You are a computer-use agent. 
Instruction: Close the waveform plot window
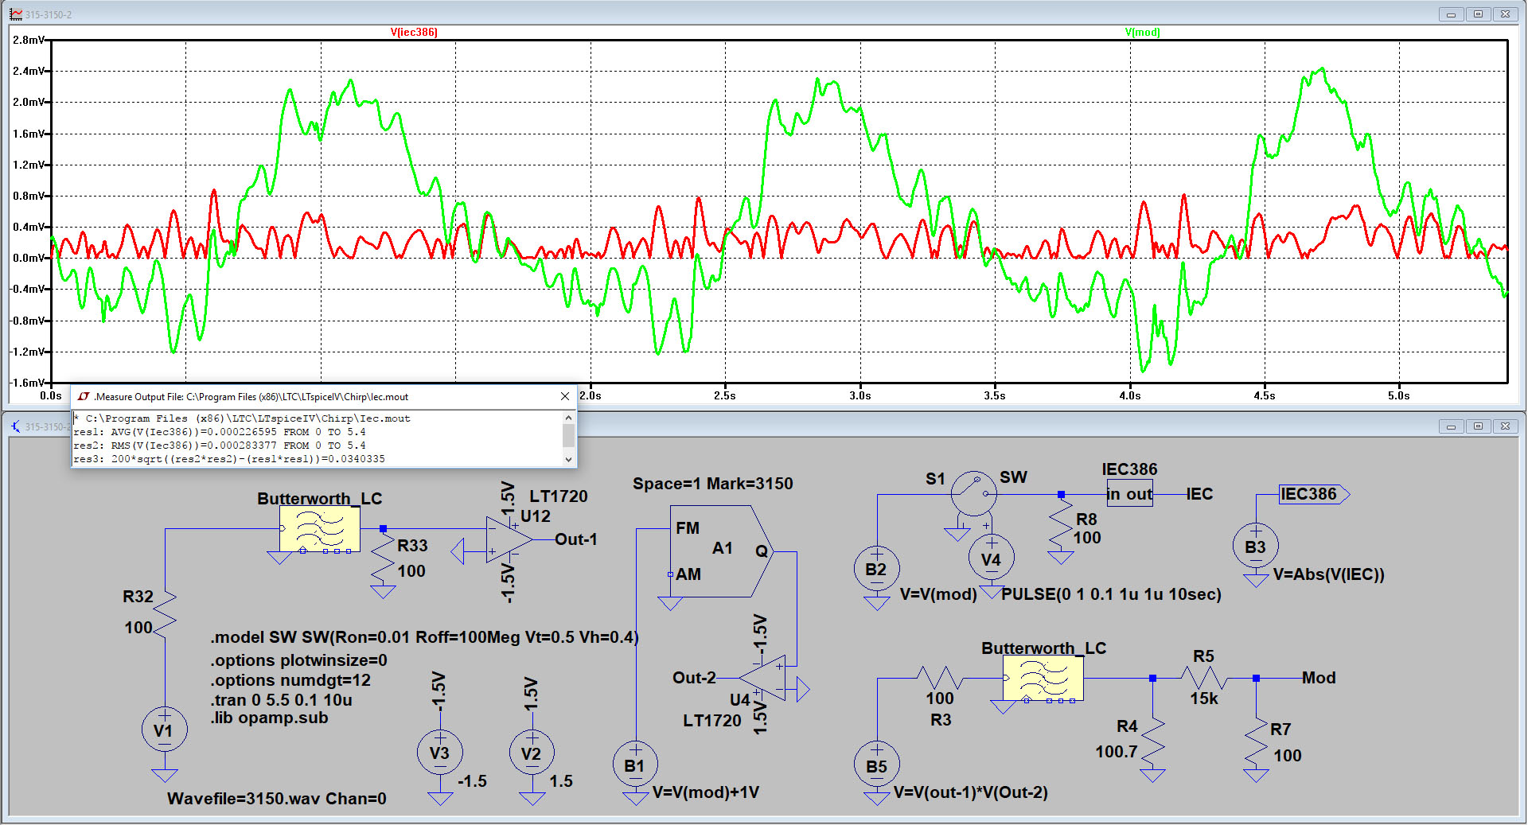[x=1505, y=14]
